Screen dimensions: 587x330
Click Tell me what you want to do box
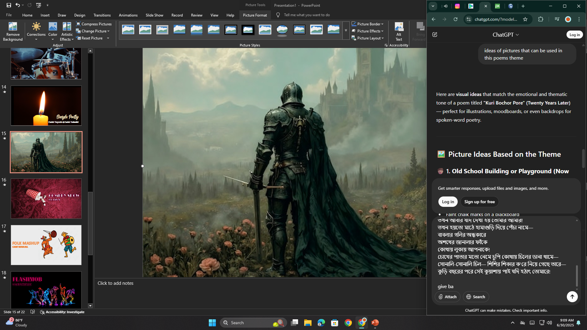[307, 15]
